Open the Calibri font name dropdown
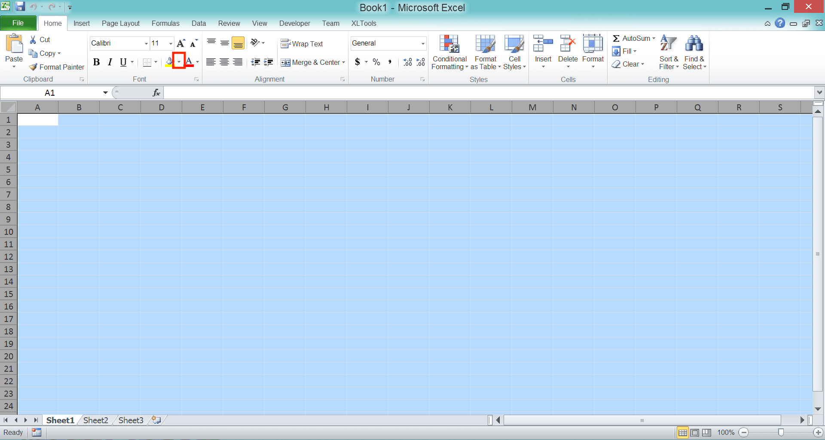 (x=146, y=43)
